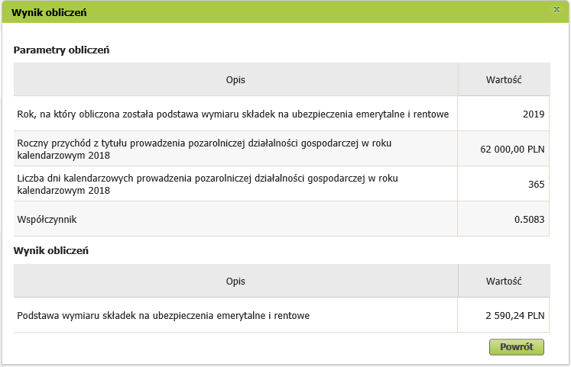Image resolution: width=571 pixels, height=367 pixels.
Task: Click the Parametry obliczeń heading
Action: click(62, 50)
